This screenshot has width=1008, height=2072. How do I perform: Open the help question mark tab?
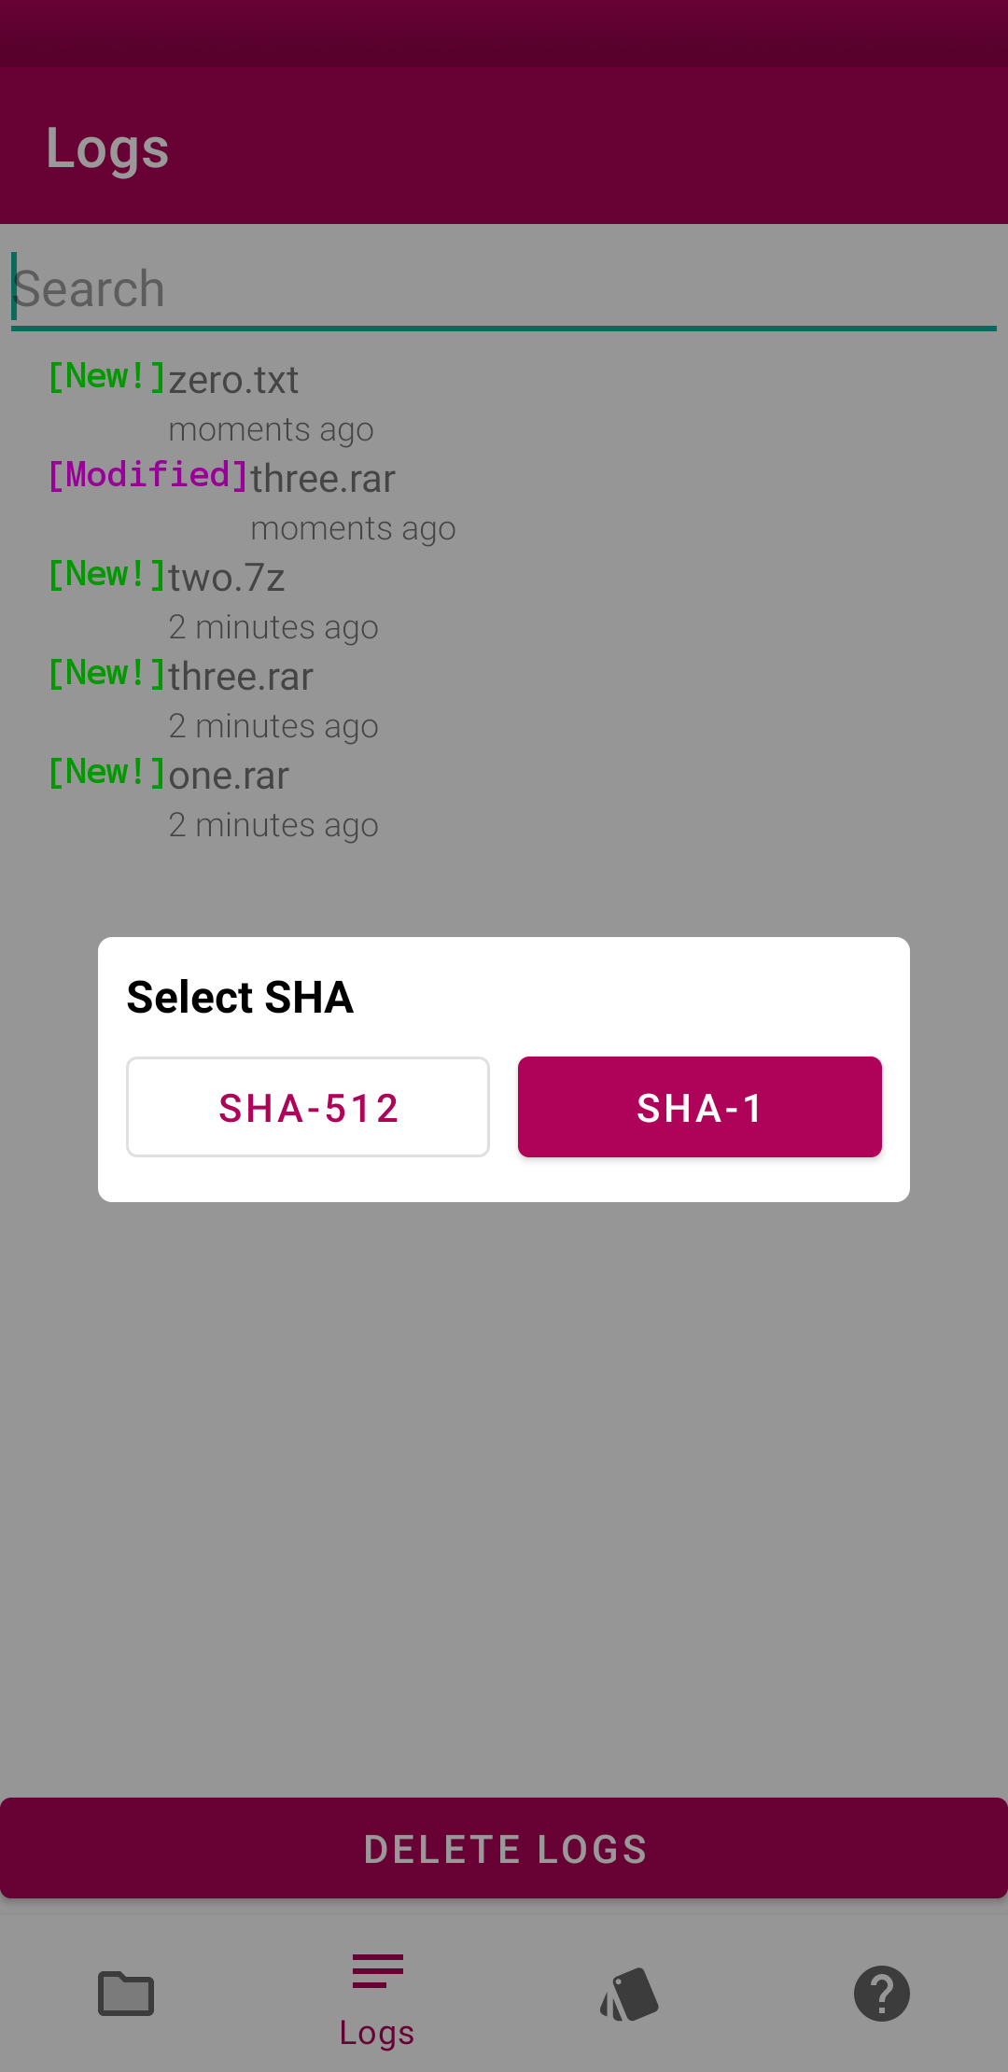point(881,1994)
